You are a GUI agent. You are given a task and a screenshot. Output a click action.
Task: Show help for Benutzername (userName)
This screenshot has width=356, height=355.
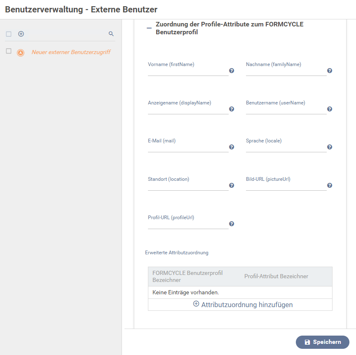tap(330, 109)
